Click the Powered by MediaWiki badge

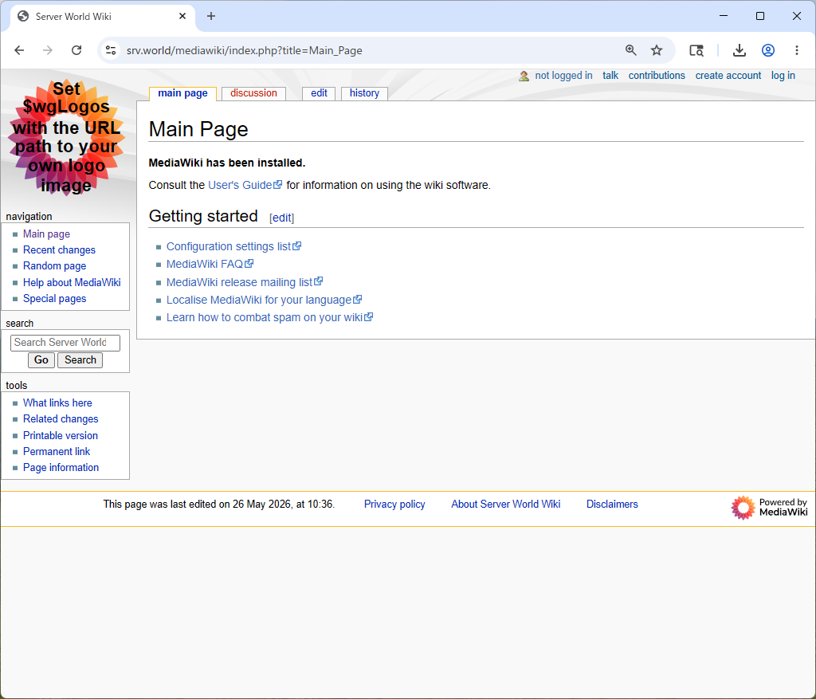(x=769, y=508)
